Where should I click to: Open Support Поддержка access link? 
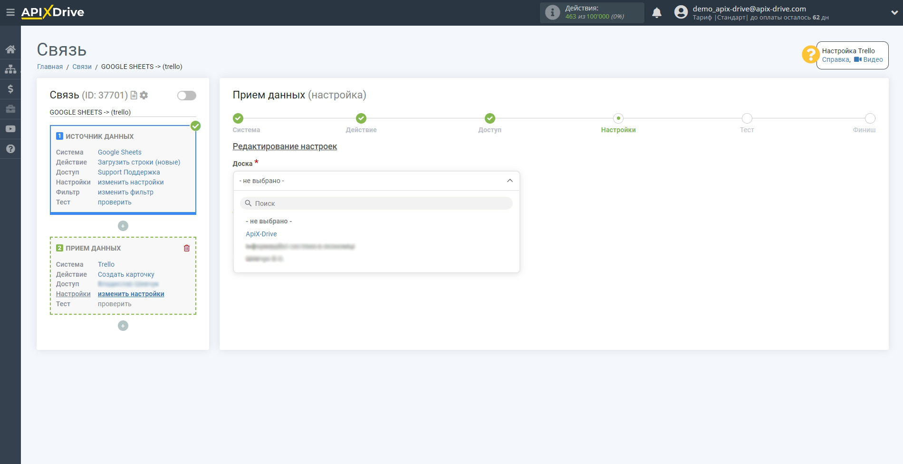129,172
